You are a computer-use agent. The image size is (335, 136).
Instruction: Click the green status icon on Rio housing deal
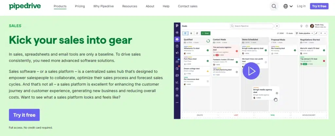pyautogui.click(x=295, y=50)
